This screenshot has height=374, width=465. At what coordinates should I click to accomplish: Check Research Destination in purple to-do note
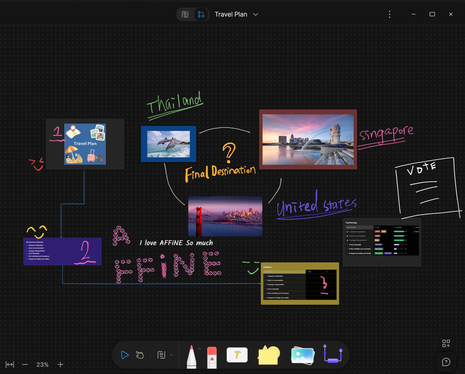click(27, 245)
